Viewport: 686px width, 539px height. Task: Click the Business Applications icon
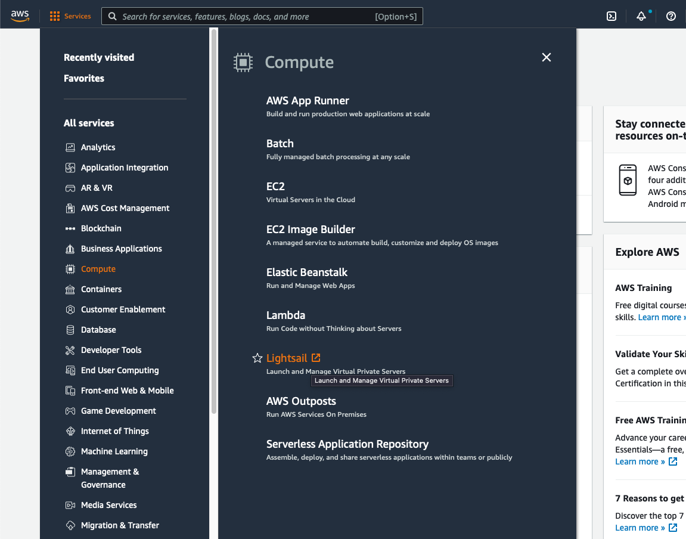coord(70,249)
